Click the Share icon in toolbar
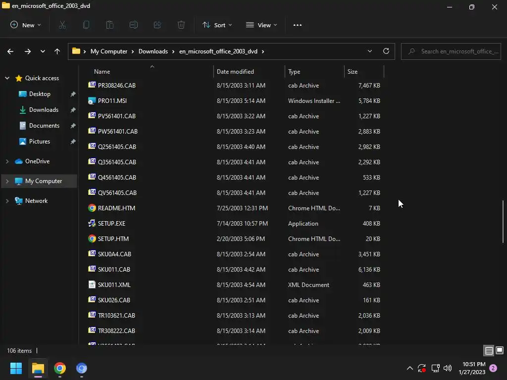 tap(157, 25)
